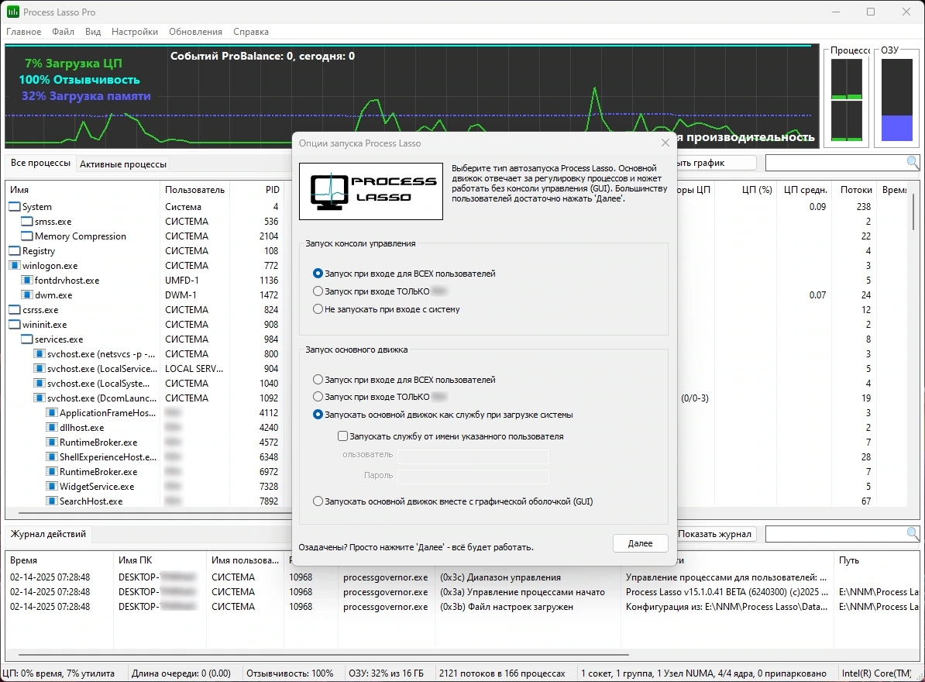The height and width of the screenshot is (682, 925).
Task: Click the dllhost.exe process icon
Action: click(x=51, y=428)
